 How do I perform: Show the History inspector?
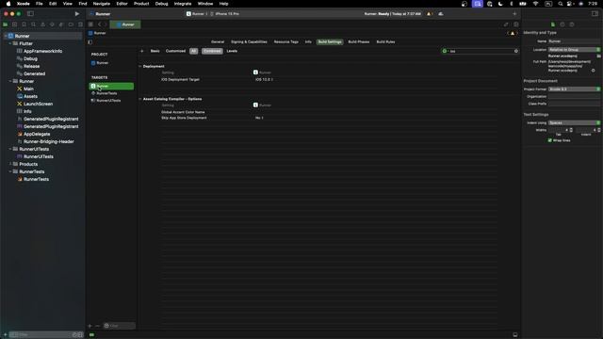click(x=562, y=24)
